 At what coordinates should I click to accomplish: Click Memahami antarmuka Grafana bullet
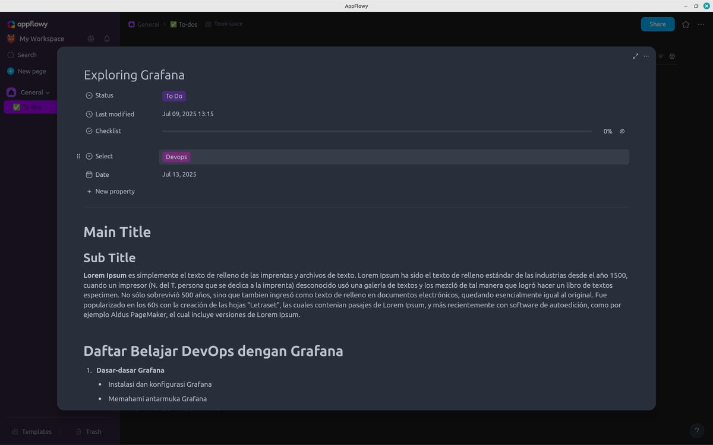[x=157, y=399]
